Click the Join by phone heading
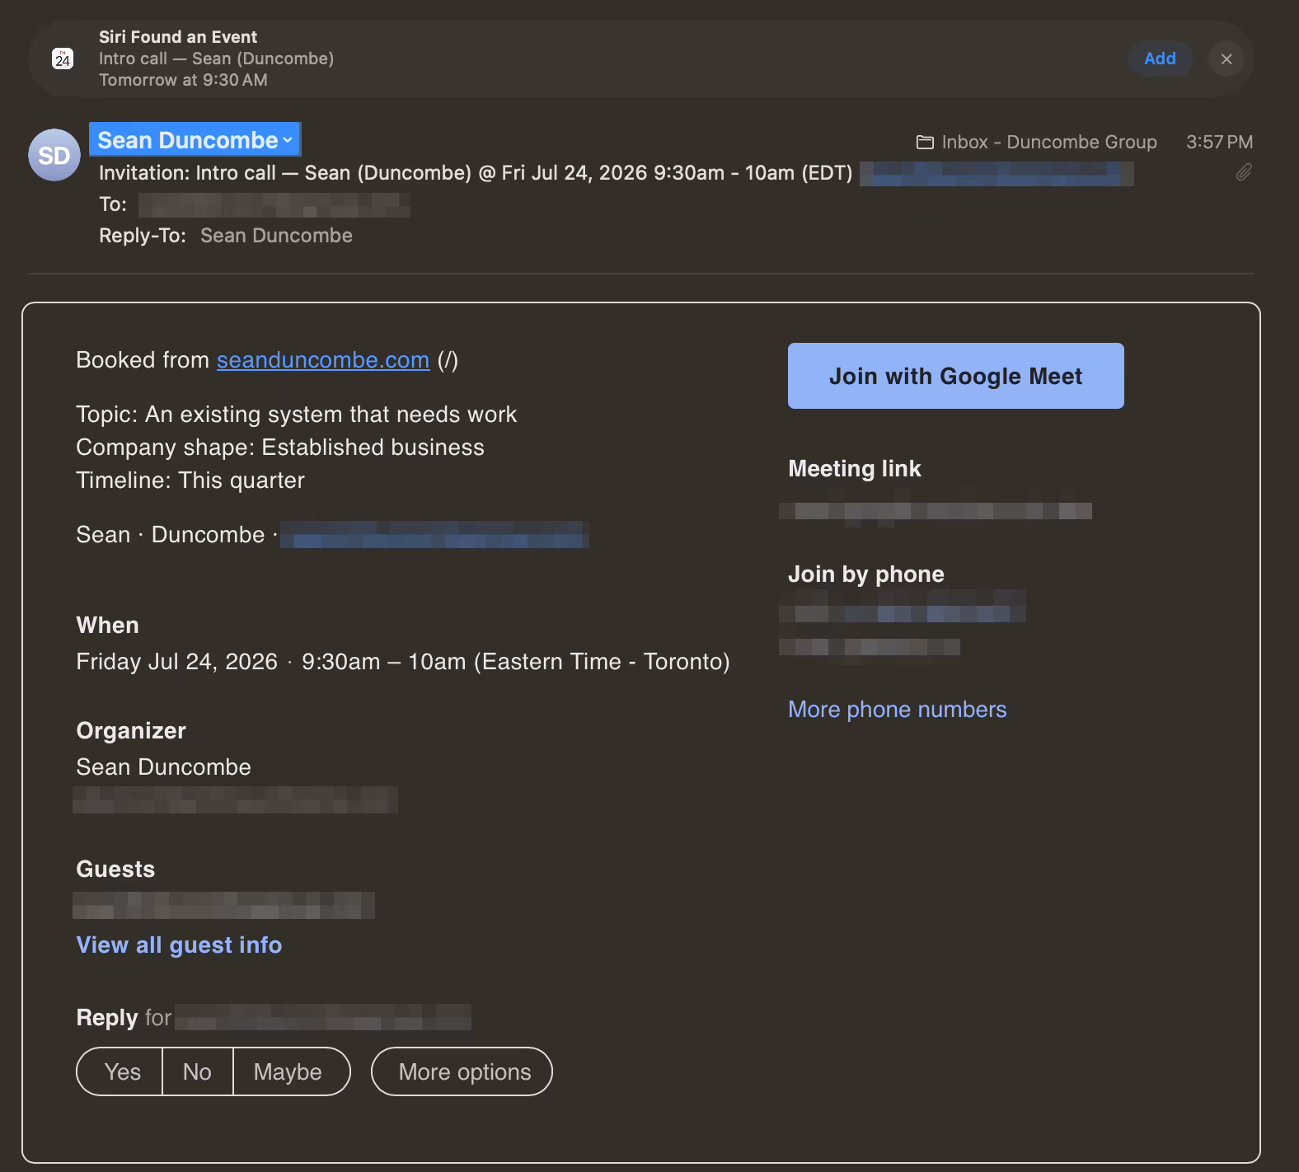The height and width of the screenshot is (1172, 1299). pos(866,574)
